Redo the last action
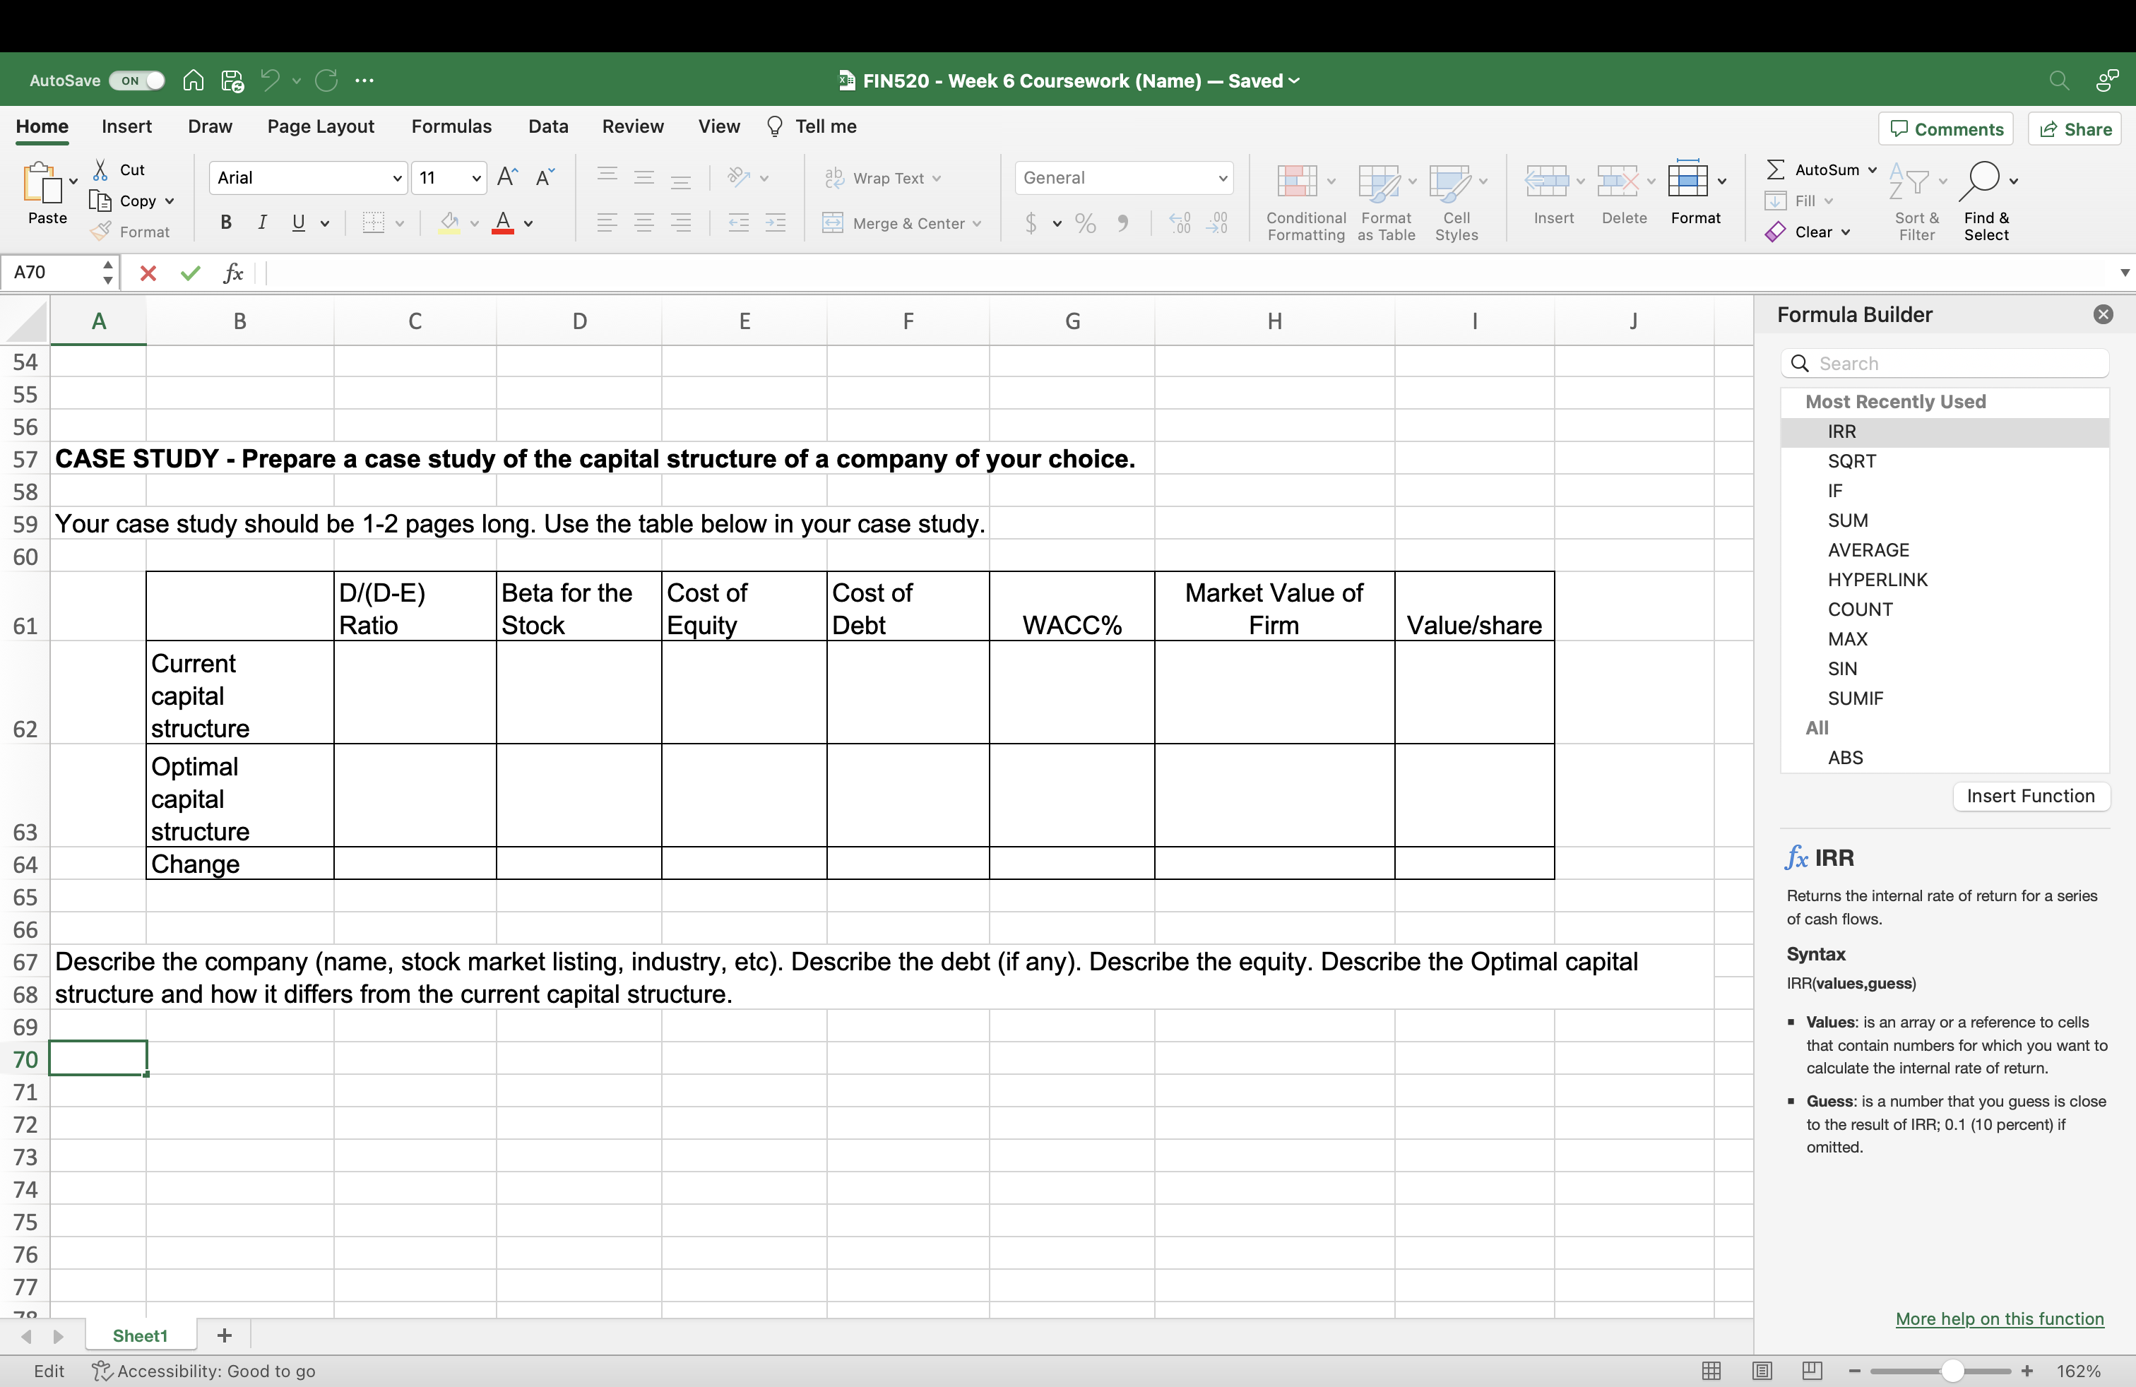This screenshot has height=1387, width=2136. click(x=326, y=81)
